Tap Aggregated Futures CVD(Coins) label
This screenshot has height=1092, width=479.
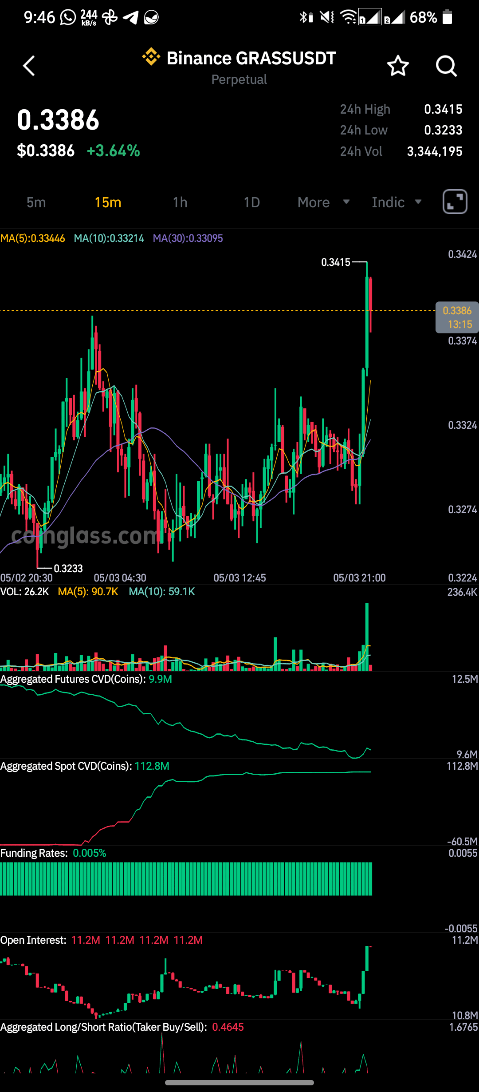pos(73,679)
